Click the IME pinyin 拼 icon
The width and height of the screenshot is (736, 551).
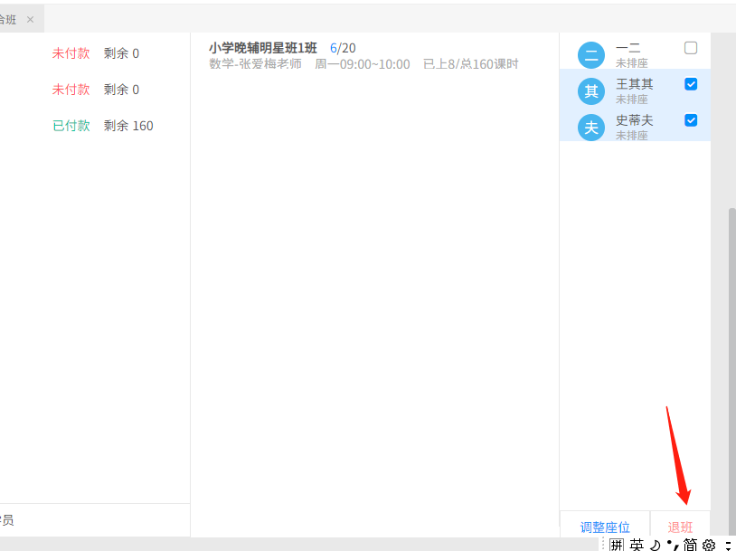pos(617,544)
